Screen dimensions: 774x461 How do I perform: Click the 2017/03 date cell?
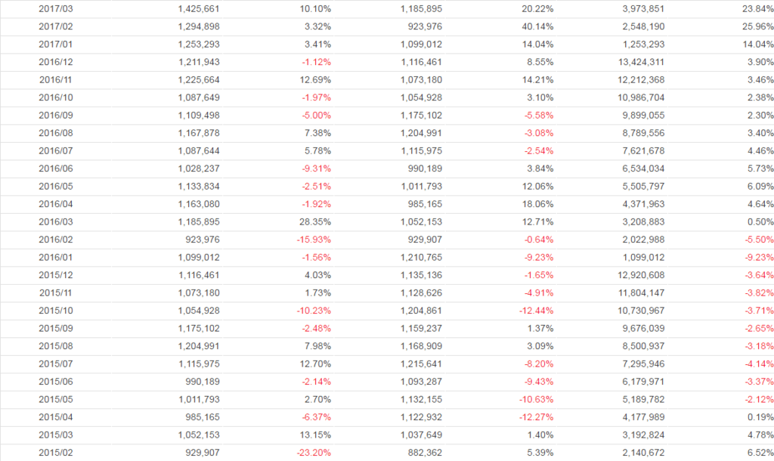(54, 9)
